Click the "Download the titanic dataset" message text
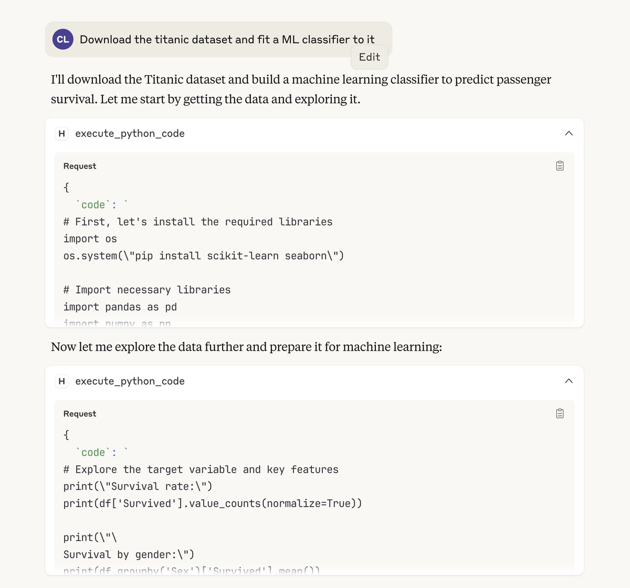630x588 pixels. (227, 39)
